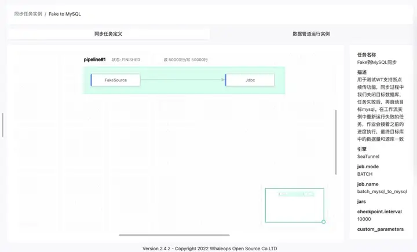This screenshot has height=252, width=417.
Task: Click the checkpoint.interval value 10000
Action: (364, 219)
